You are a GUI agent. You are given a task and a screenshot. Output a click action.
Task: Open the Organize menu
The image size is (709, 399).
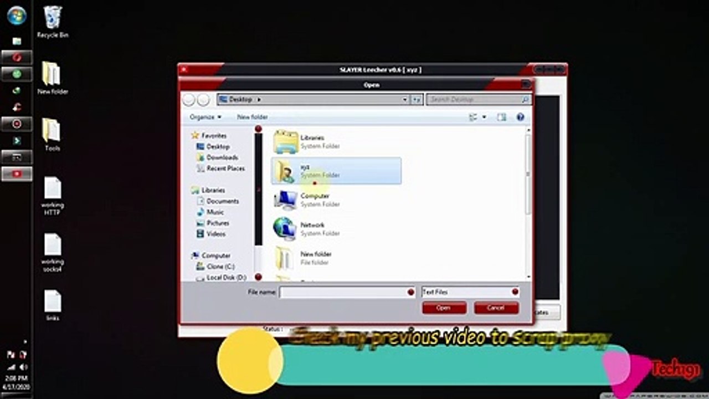click(205, 117)
